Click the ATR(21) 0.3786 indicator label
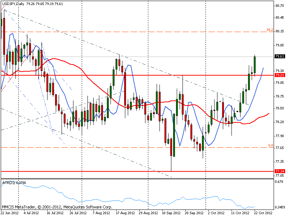Screen dimensions: 288x216 click(14, 183)
